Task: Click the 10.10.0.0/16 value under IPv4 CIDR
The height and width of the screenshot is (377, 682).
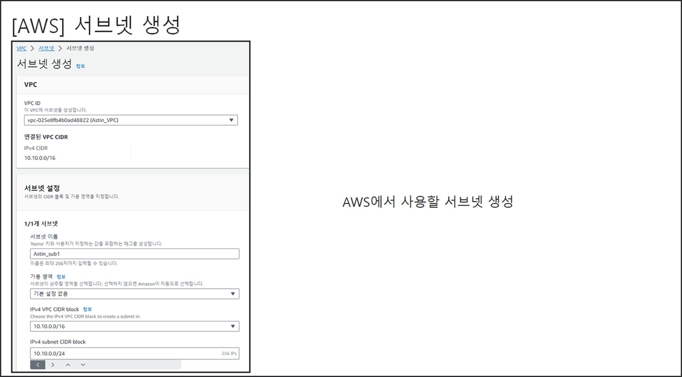Action: [x=40, y=158]
